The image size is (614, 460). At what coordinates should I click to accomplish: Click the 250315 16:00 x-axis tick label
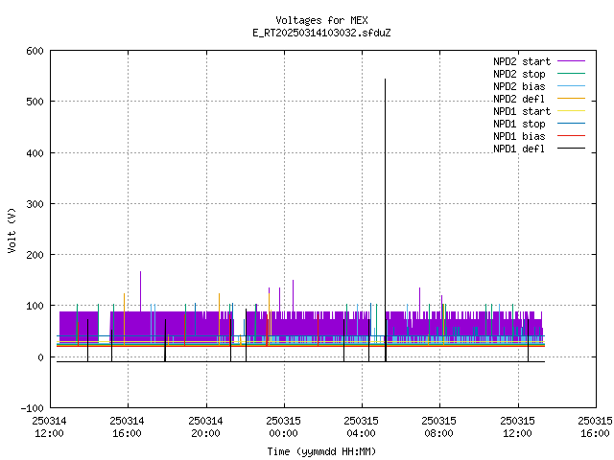595,427
